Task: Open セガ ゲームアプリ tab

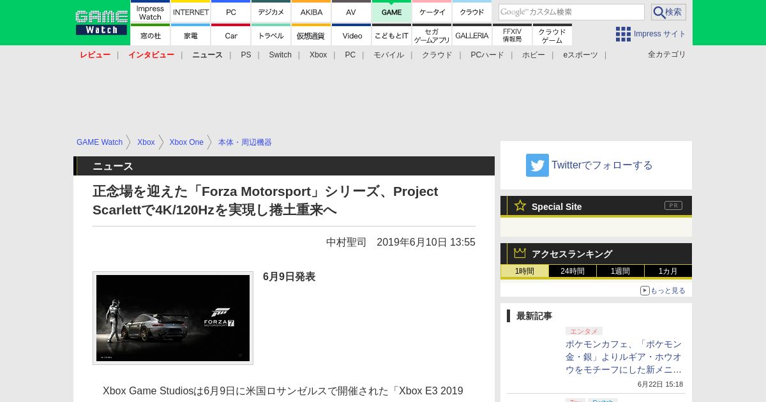Action: click(x=432, y=34)
